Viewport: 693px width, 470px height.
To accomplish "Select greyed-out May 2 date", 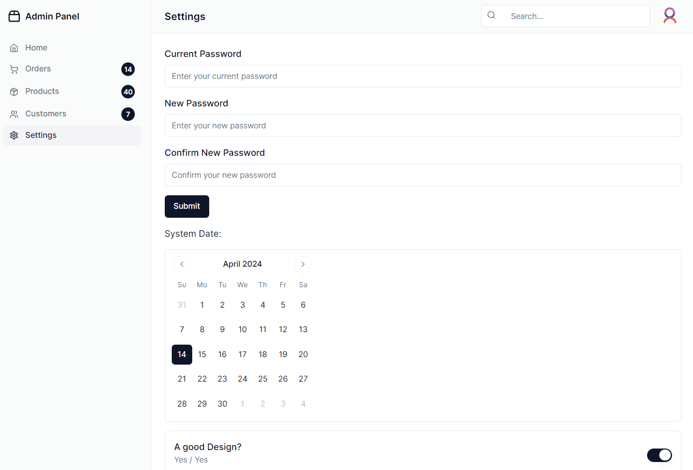I will (x=263, y=404).
